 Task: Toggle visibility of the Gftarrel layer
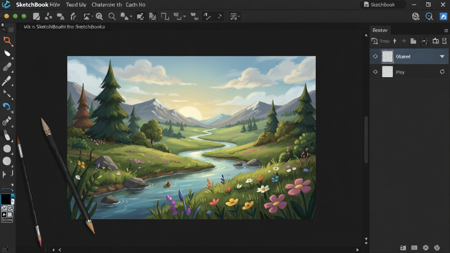pyautogui.click(x=375, y=56)
